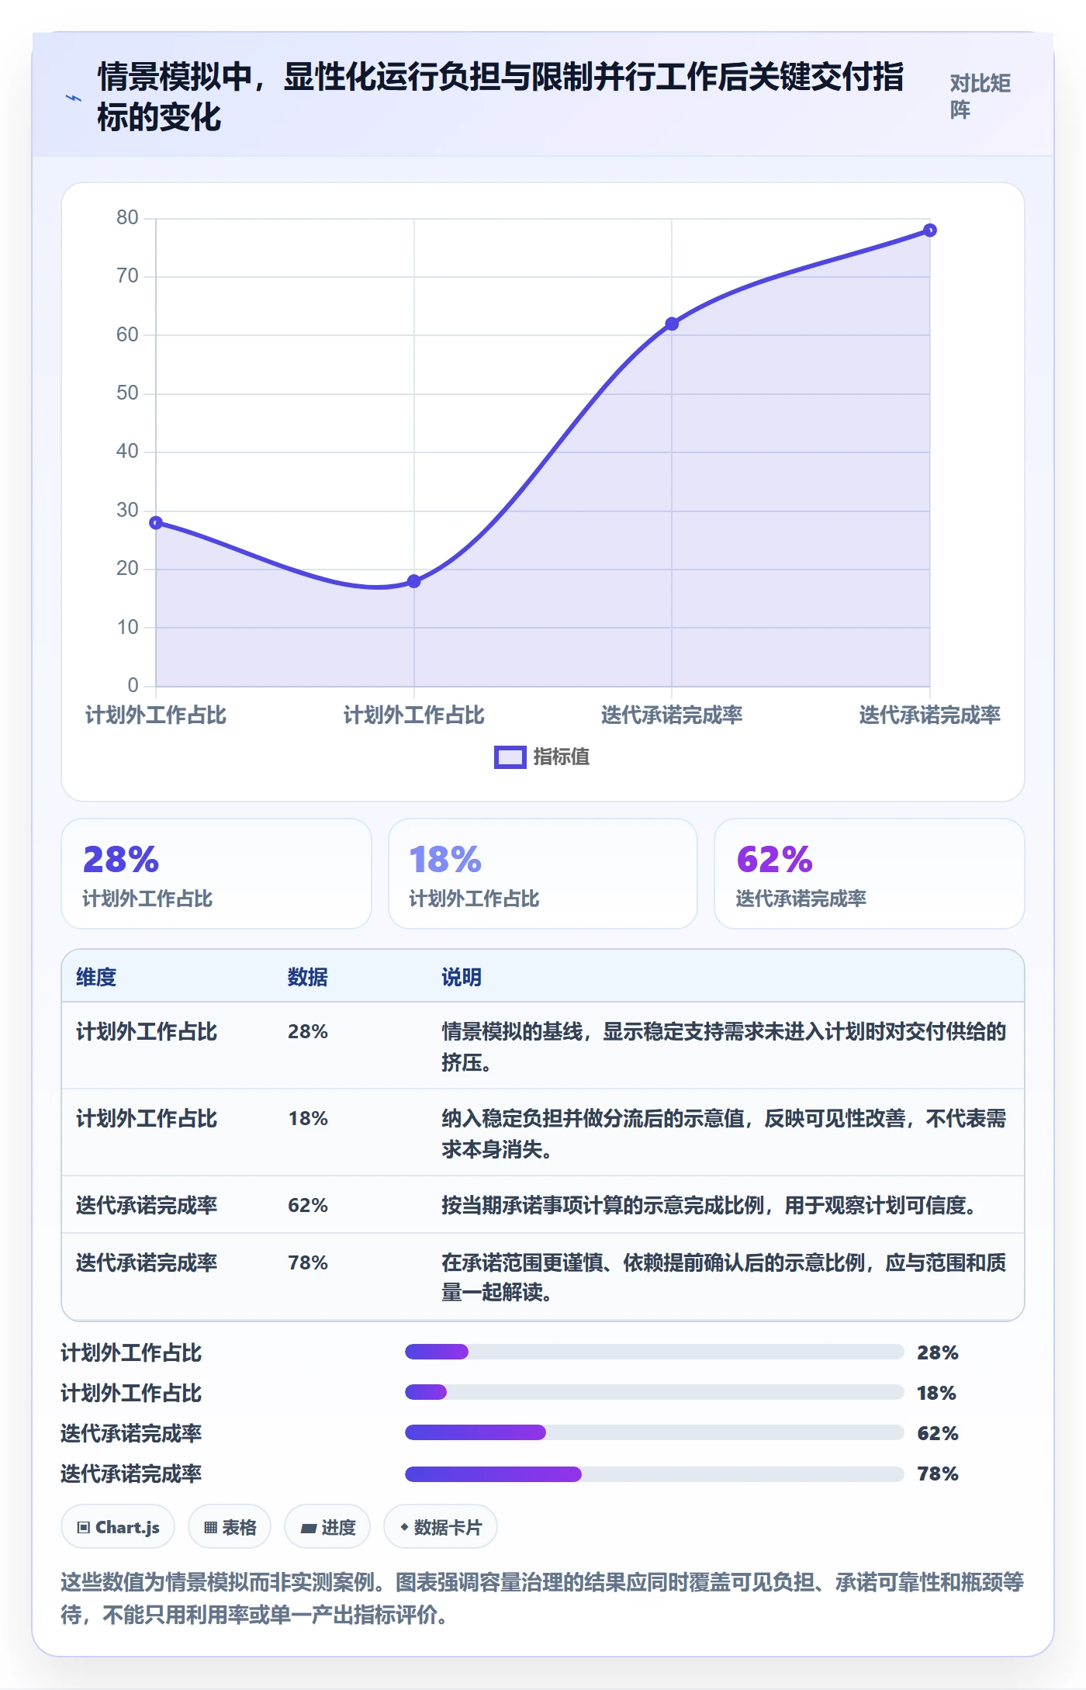This screenshot has height=1690, width=1086.
Task: Select the 18% cell in the table
Action: pos(308,1119)
